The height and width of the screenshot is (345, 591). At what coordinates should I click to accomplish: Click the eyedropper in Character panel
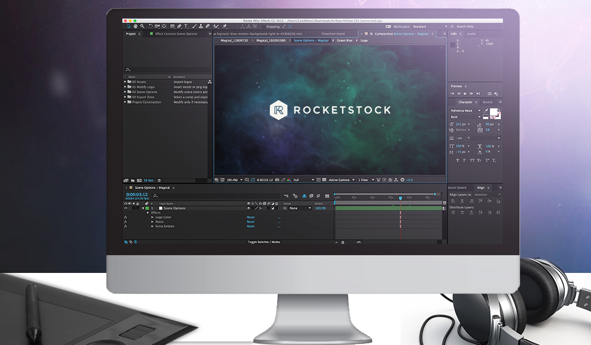click(x=486, y=110)
